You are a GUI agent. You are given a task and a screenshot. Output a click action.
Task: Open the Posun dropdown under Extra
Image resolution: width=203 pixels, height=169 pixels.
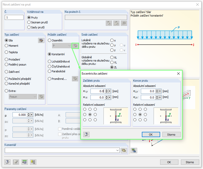(23, 97)
